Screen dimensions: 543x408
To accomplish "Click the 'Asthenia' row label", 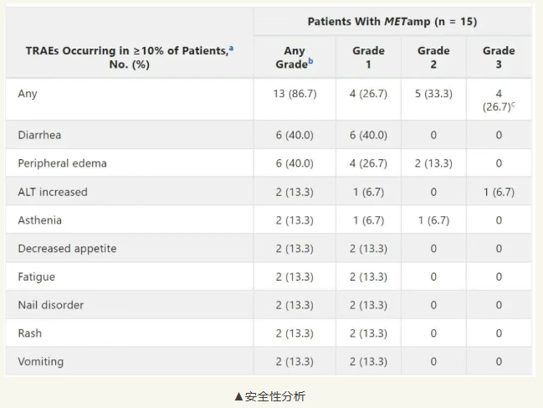I will tap(39, 220).
